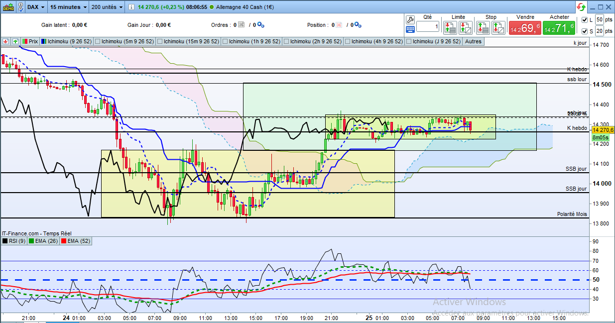Open the DAX instrument dropdown
Image resolution: width=615 pixels, height=323 pixels.
(x=36, y=7)
